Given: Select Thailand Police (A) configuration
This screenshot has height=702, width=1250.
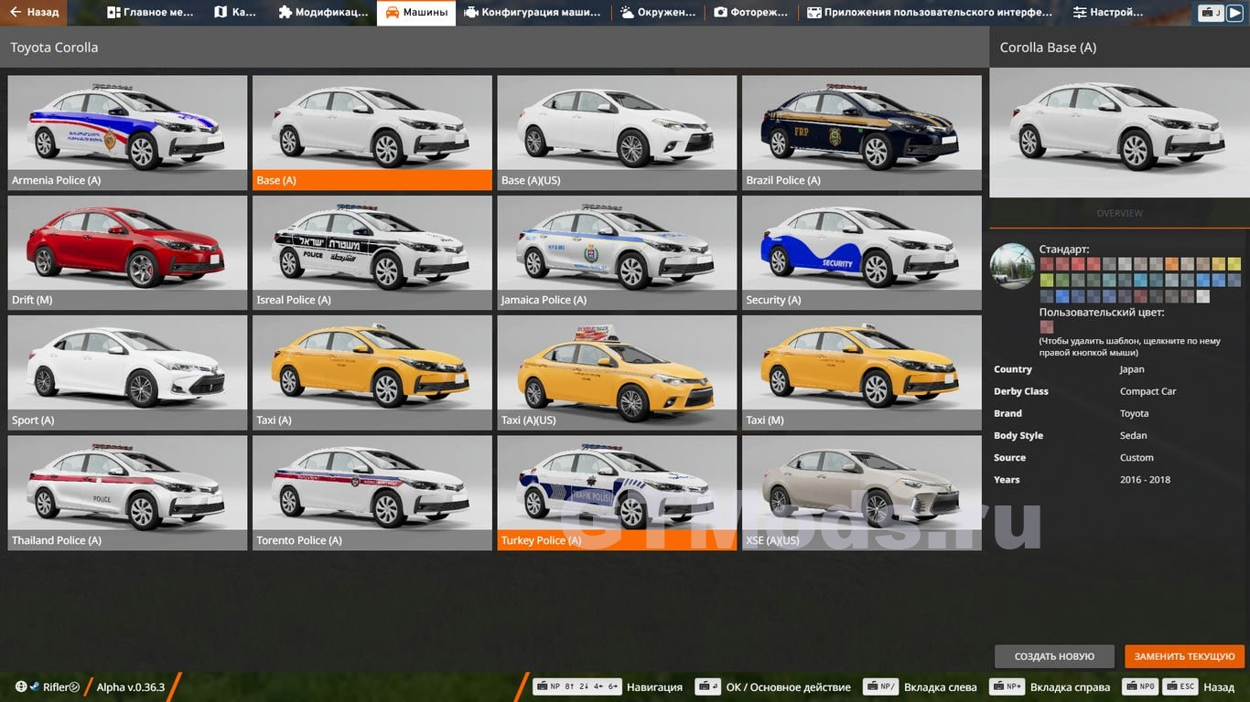Looking at the screenshot, I should [127, 493].
